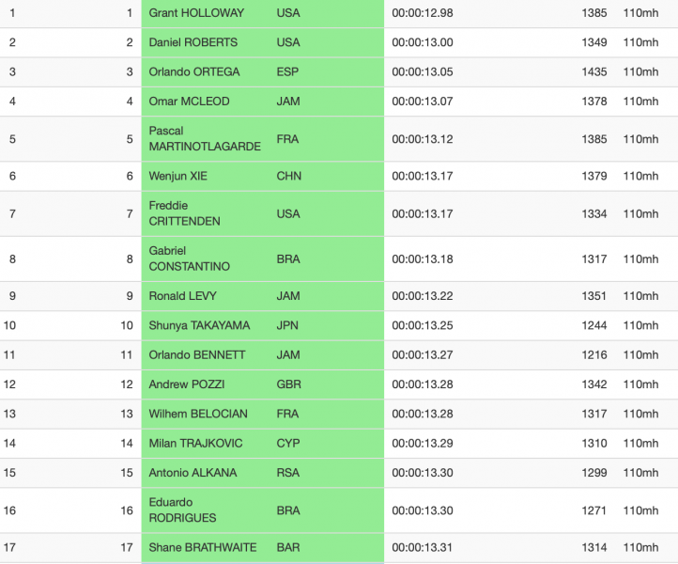Select Shunya TAKAYAMA's name
Image resolution: width=678 pixels, height=564 pixels.
tap(199, 325)
